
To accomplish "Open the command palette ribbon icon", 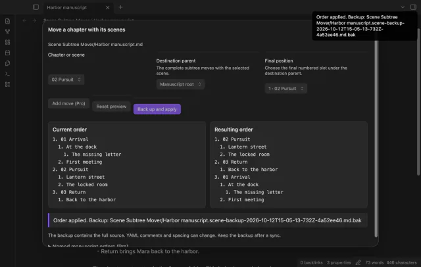I will click(x=7, y=74).
